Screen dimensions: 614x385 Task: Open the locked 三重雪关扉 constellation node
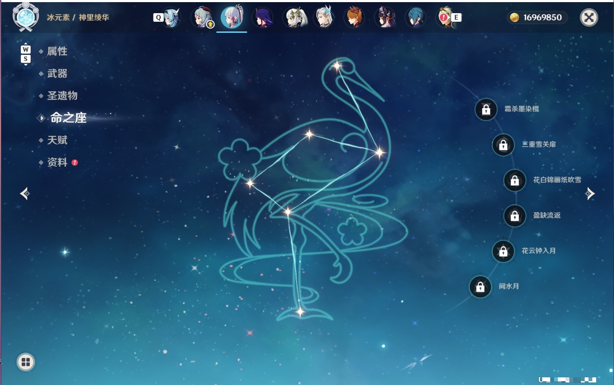coord(503,145)
